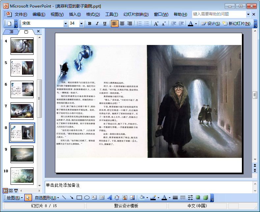Switch to the Outline tab in side pane
The width and height of the screenshot is (260, 212).
click(x=11, y=32)
